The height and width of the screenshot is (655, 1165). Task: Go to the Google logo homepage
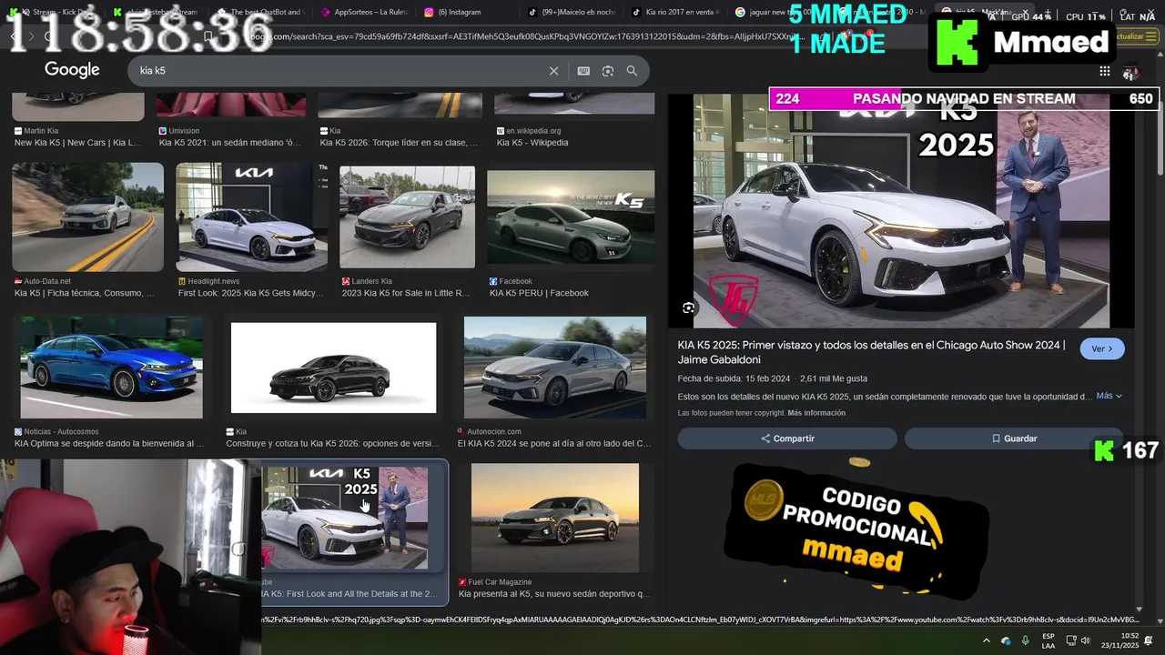tap(72, 70)
